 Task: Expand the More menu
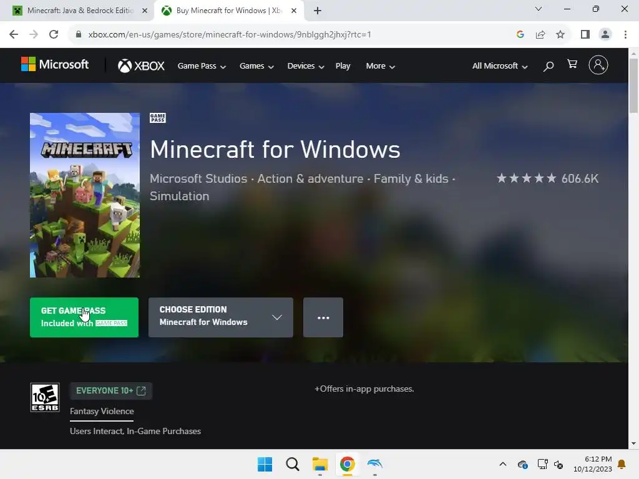(x=380, y=66)
